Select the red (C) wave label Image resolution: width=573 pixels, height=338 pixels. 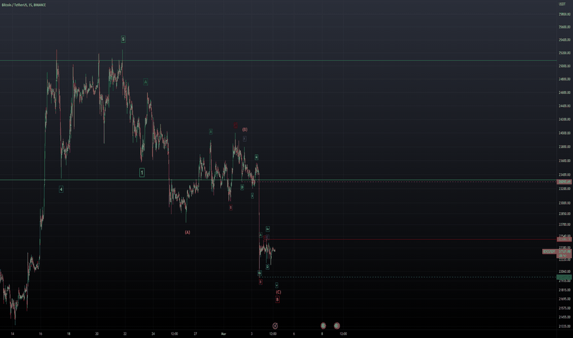pos(278,292)
